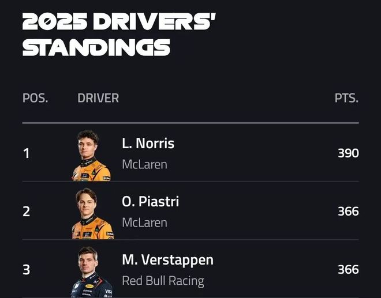The width and height of the screenshot is (381, 298).
Task: Select the McLaren team label under Norris
Action: coord(144,164)
